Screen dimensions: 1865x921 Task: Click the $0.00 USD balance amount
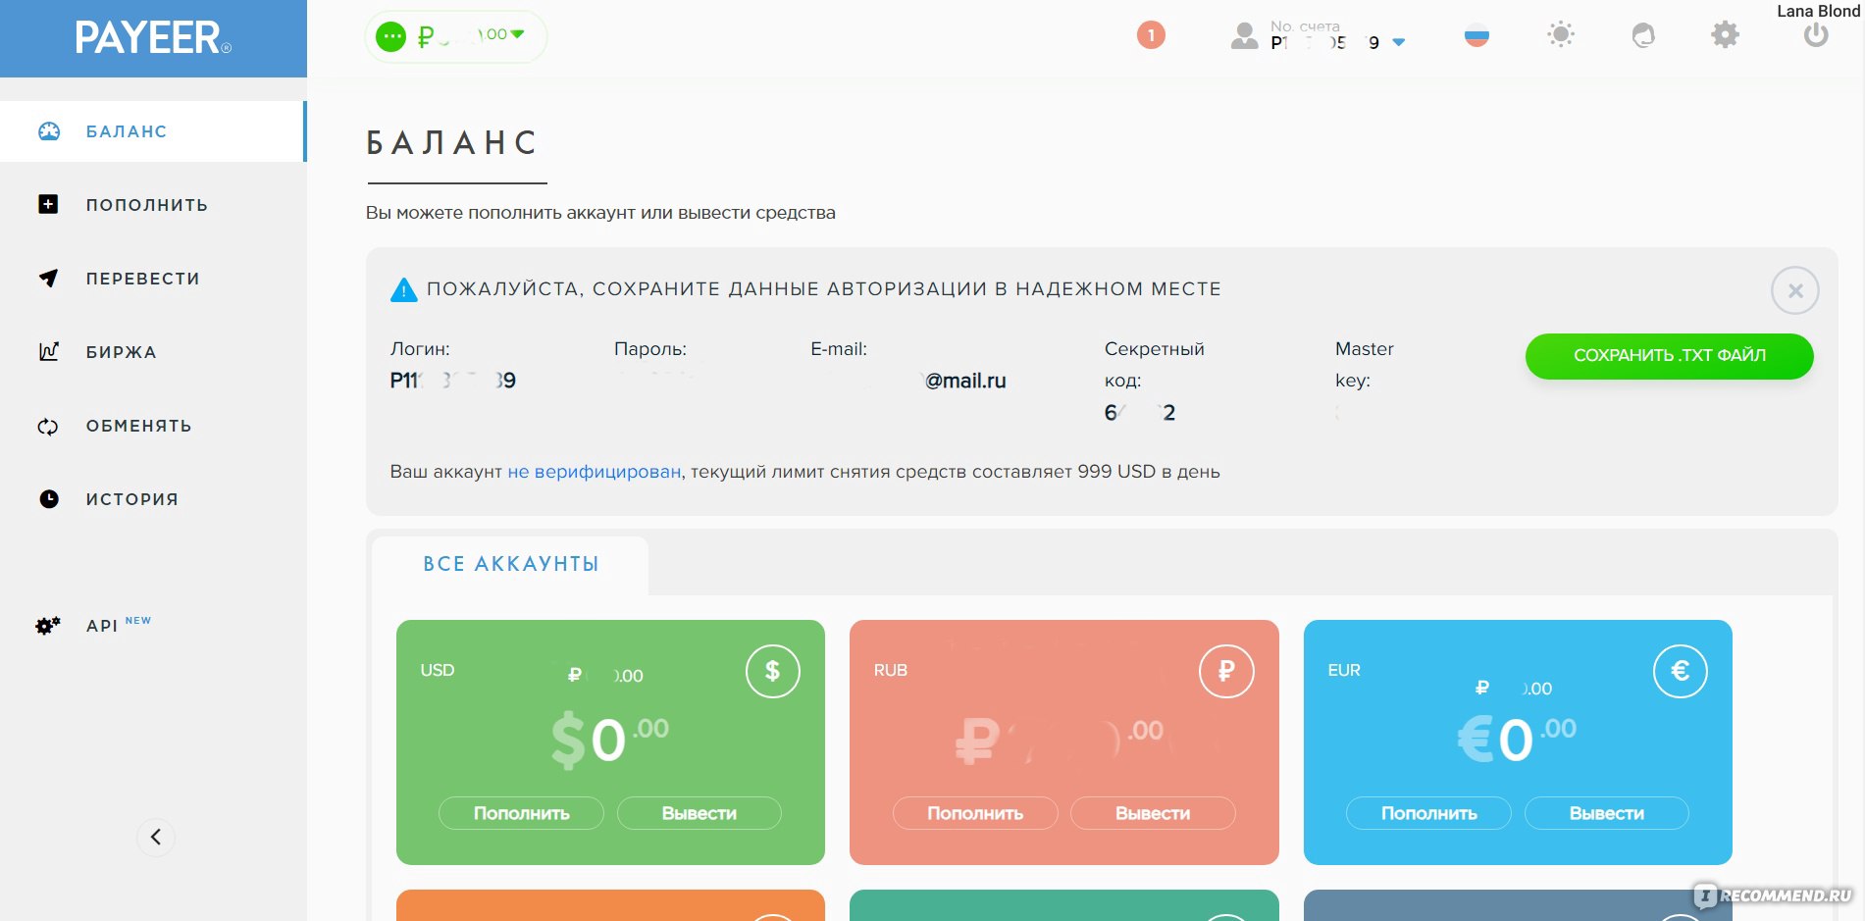(x=610, y=740)
